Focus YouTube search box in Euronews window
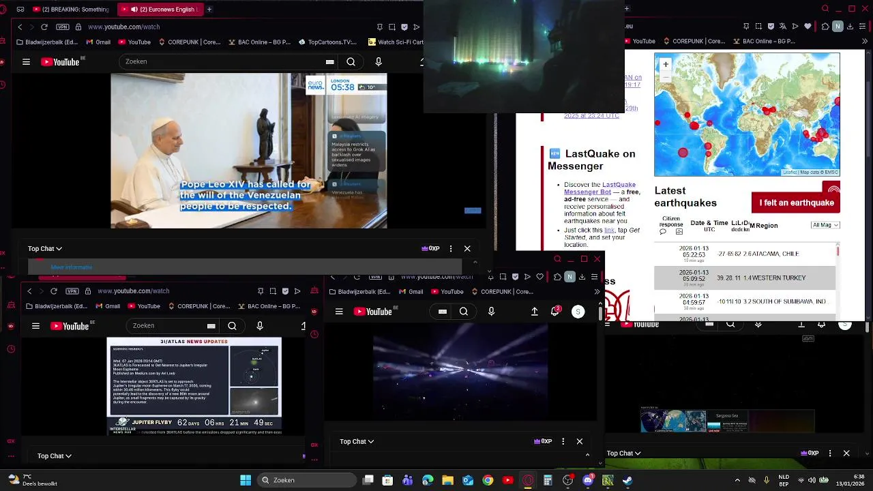 (x=222, y=61)
